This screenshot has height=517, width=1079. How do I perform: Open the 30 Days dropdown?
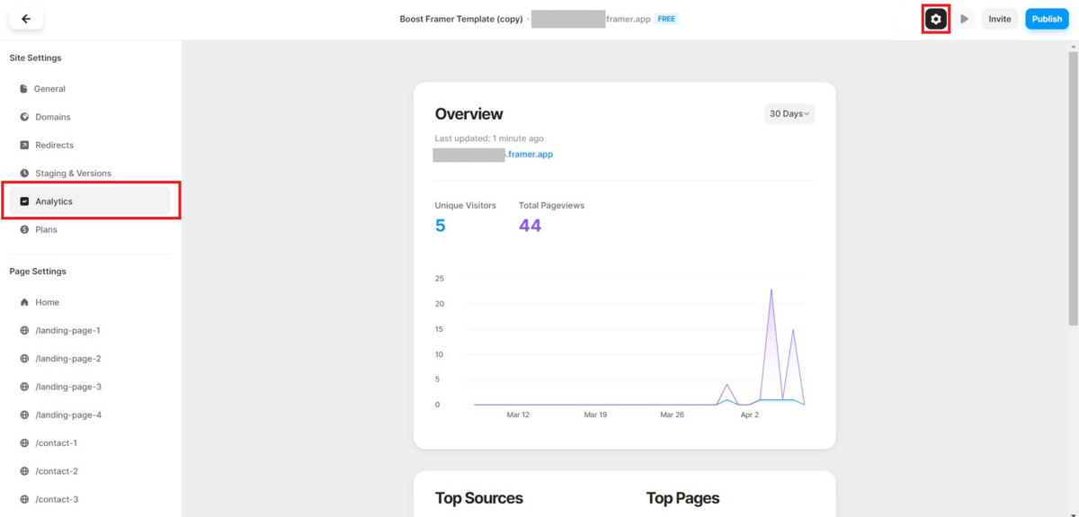tap(789, 114)
